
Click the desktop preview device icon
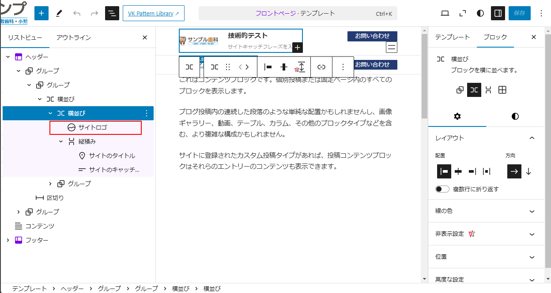click(x=445, y=13)
